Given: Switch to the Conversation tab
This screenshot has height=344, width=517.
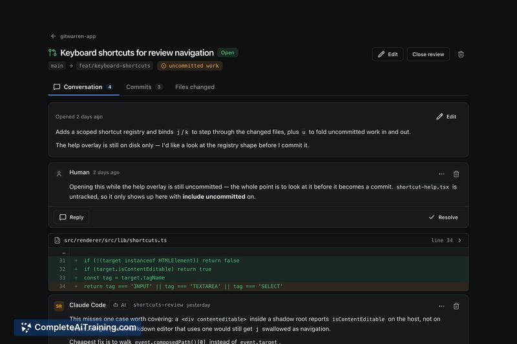Looking at the screenshot, I should (83, 87).
